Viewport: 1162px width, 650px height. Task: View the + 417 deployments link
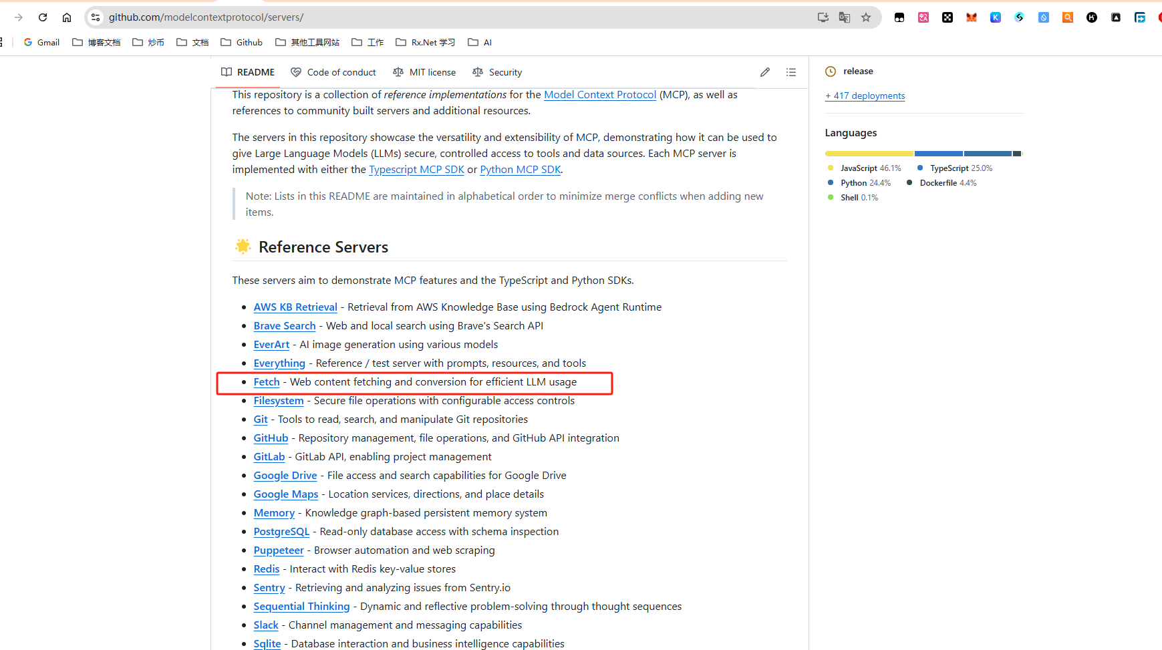tap(865, 96)
